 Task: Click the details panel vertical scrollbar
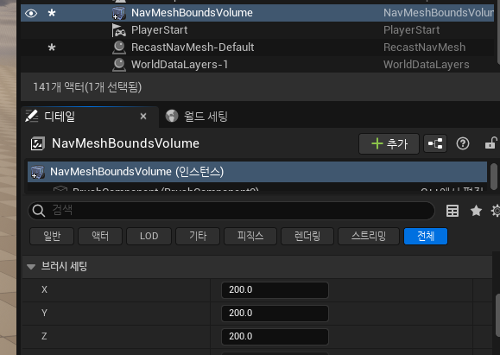tap(497, 315)
